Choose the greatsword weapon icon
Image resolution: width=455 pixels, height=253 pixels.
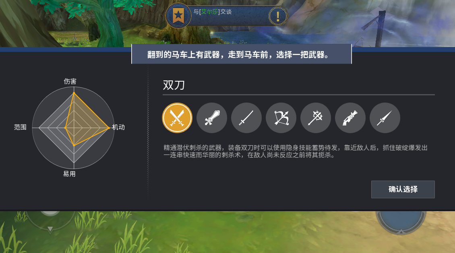click(212, 118)
